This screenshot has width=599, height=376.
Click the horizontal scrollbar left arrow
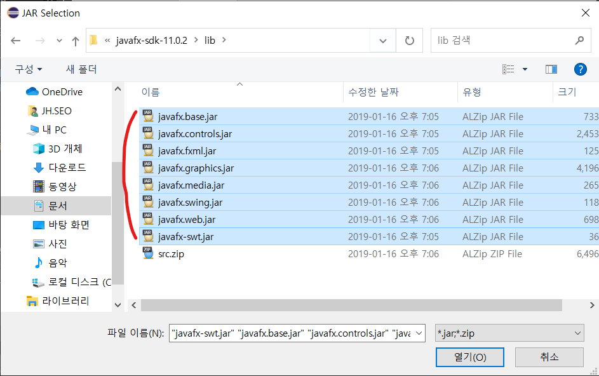[133, 305]
